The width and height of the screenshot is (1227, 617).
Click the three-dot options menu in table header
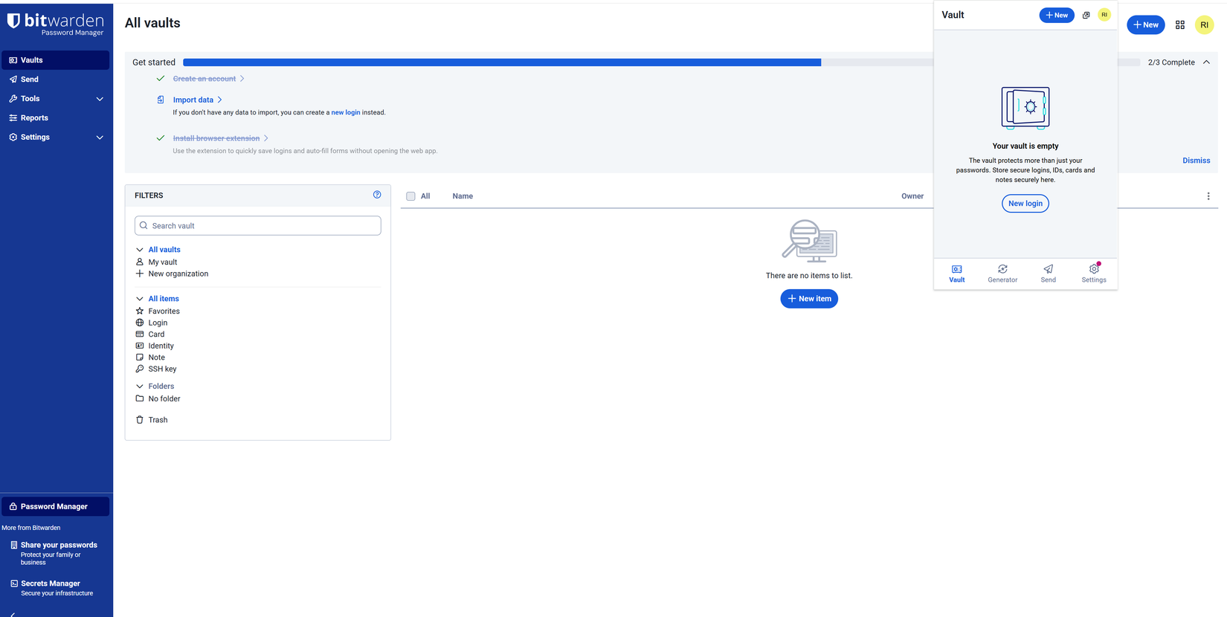[x=1208, y=196]
